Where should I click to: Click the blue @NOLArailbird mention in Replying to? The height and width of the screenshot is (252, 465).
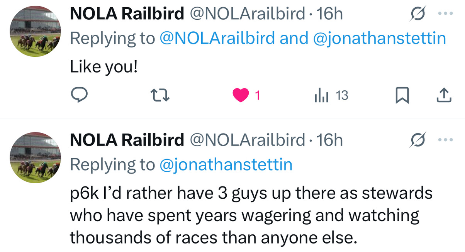tap(217, 38)
